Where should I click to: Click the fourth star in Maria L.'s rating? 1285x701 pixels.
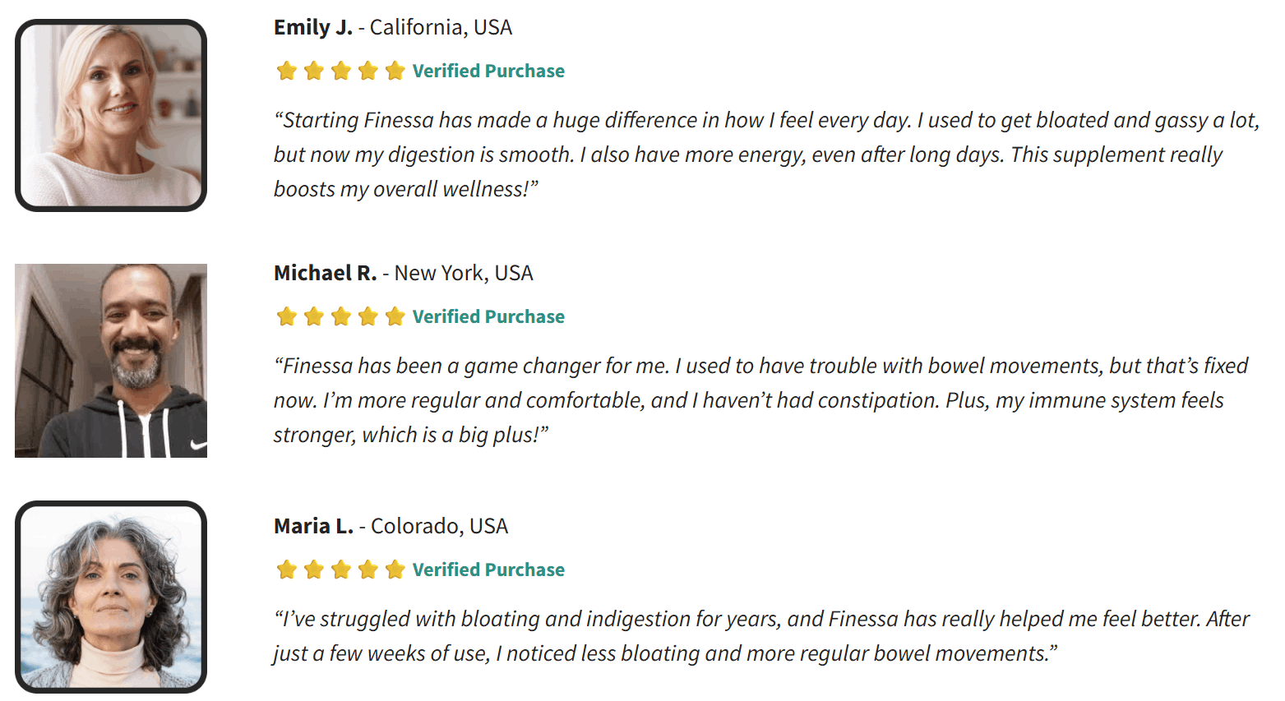(367, 570)
